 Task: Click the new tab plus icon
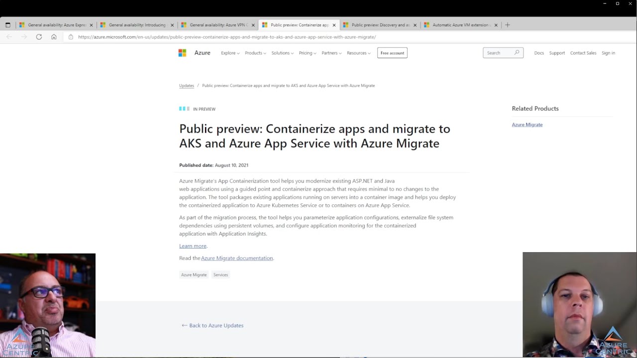[508, 25]
